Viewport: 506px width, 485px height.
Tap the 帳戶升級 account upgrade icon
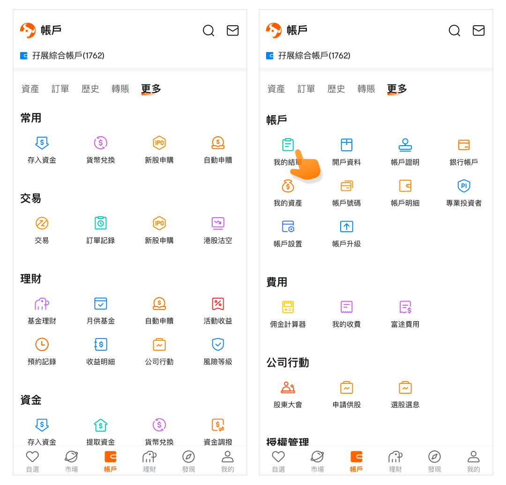[x=346, y=227]
